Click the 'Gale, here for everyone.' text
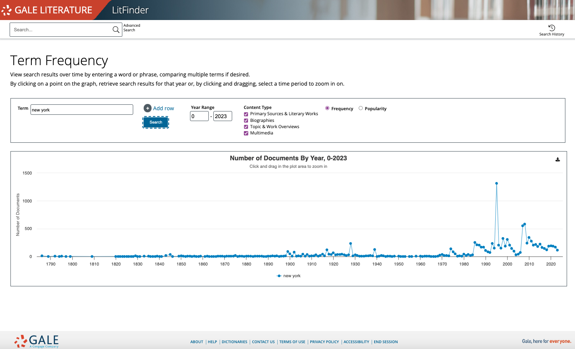The width and height of the screenshot is (575, 349). (x=547, y=341)
